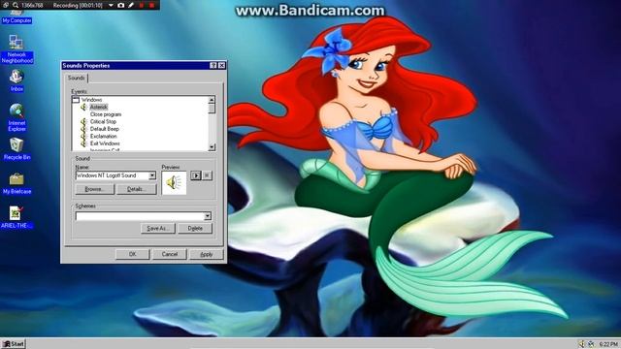Viewport: 621px width, 349px height.
Task: Select the Network Neighborhood desktop icon
Action: pyautogui.click(x=16, y=48)
